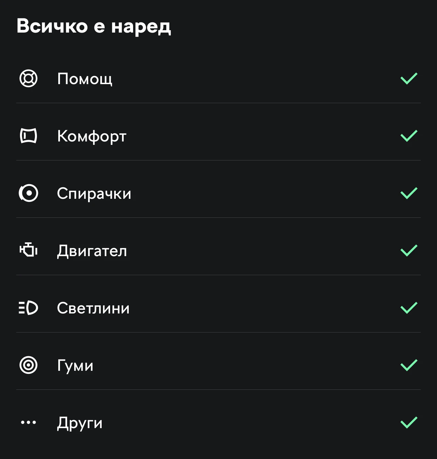The height and width of the screenshot is (459, 437).
Task: Click the green checkmark for Спирачки
Action: pos(409,193)
